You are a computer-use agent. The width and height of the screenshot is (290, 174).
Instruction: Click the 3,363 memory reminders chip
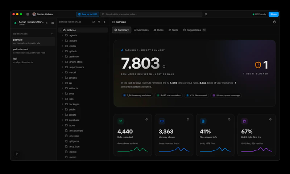[x=137, y=96]
